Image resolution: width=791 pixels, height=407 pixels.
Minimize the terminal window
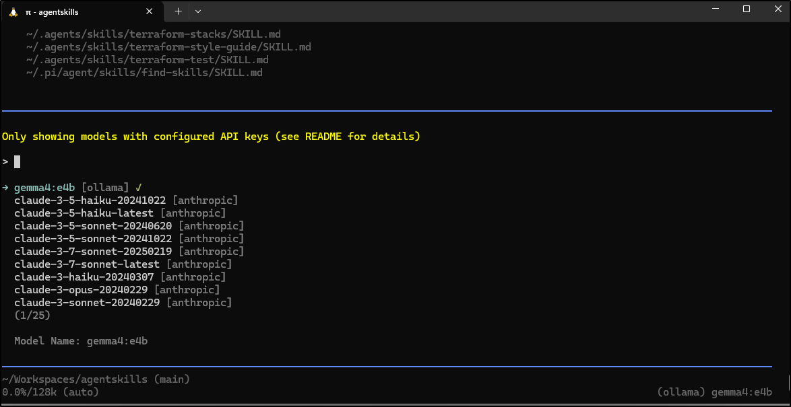pos(716,9)
